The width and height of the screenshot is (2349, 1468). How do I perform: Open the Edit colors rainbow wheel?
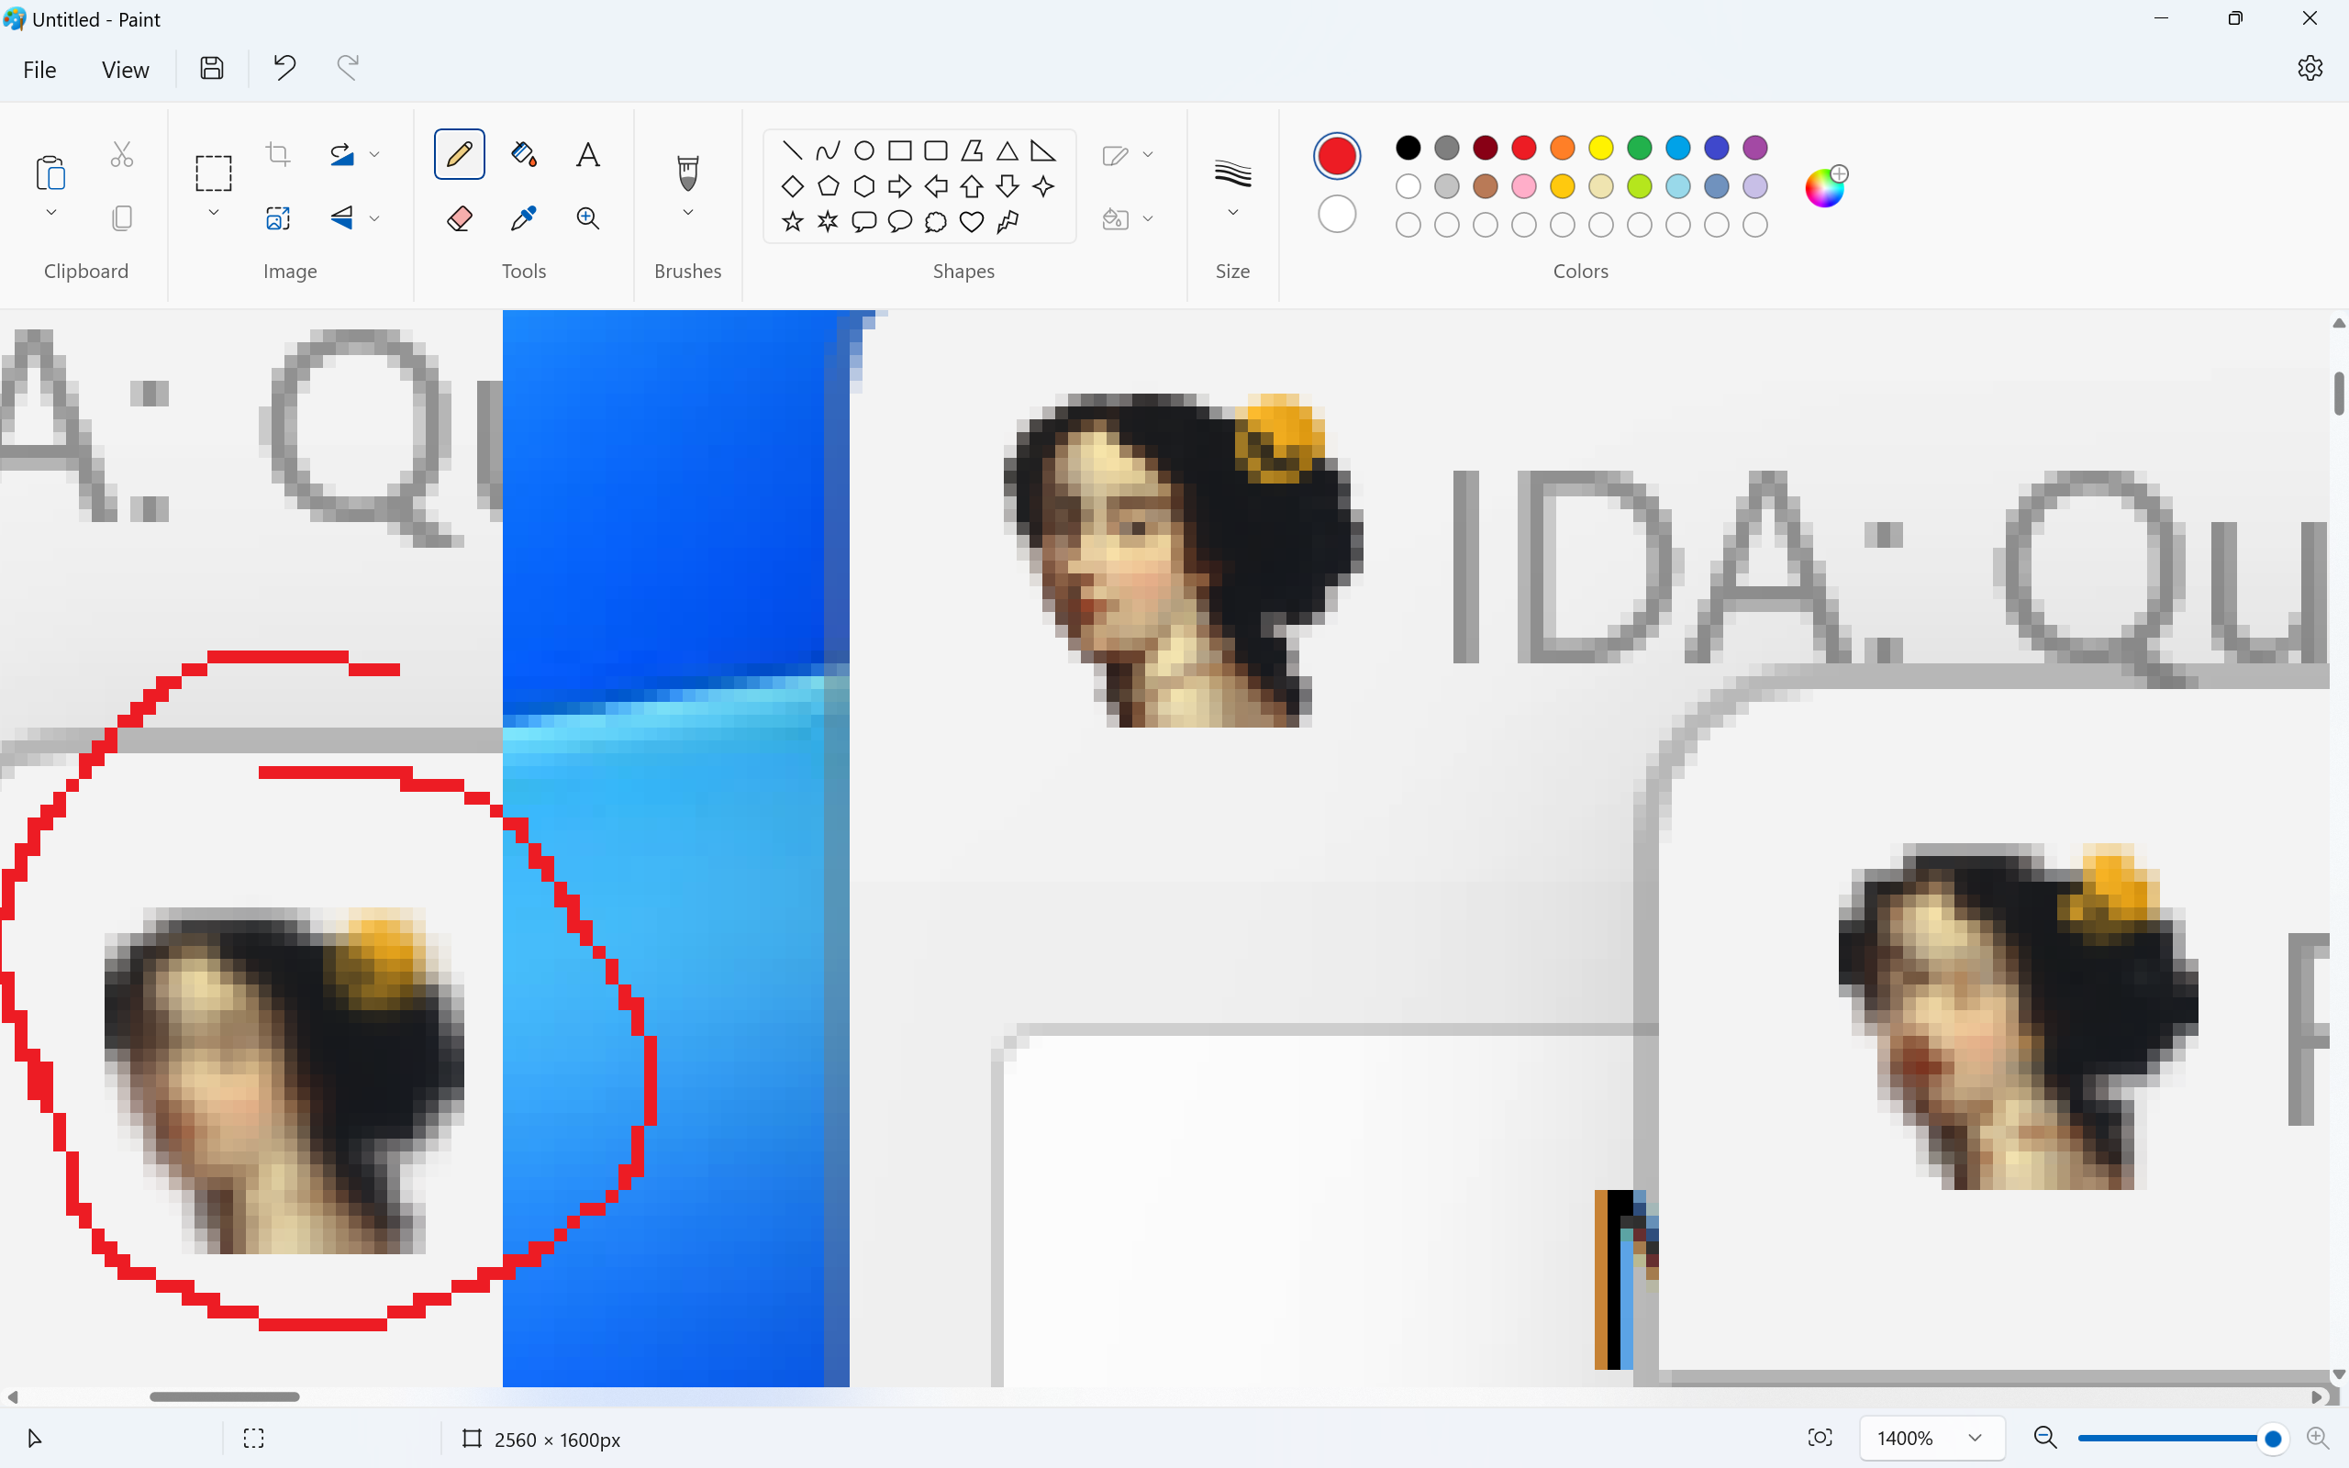[x=1825, y=186]
